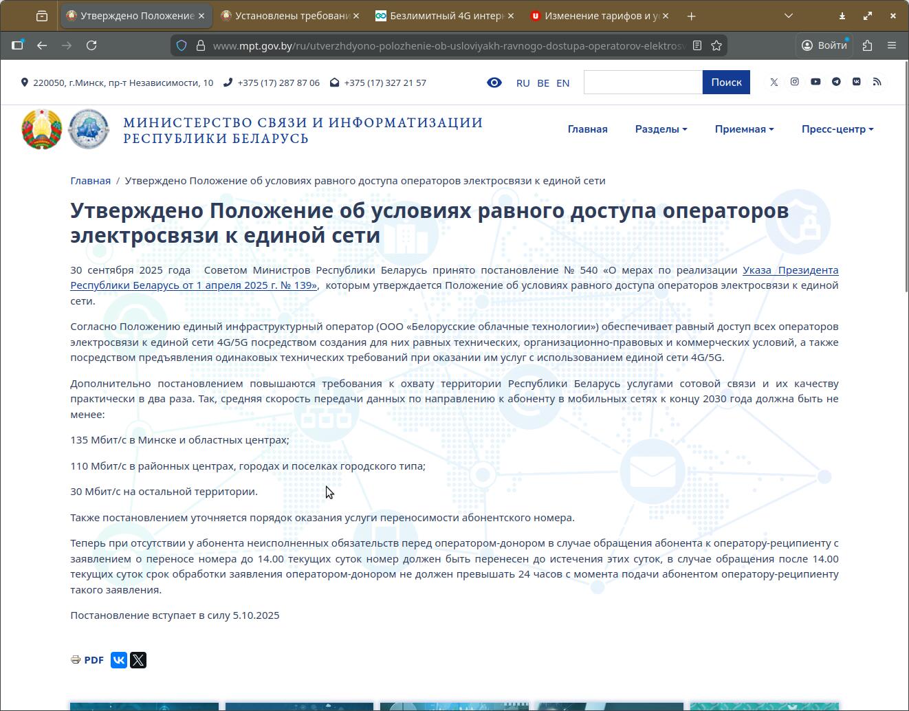Click the article headline Утверждено Положение

pyautogui.click(x=430, y=222)
